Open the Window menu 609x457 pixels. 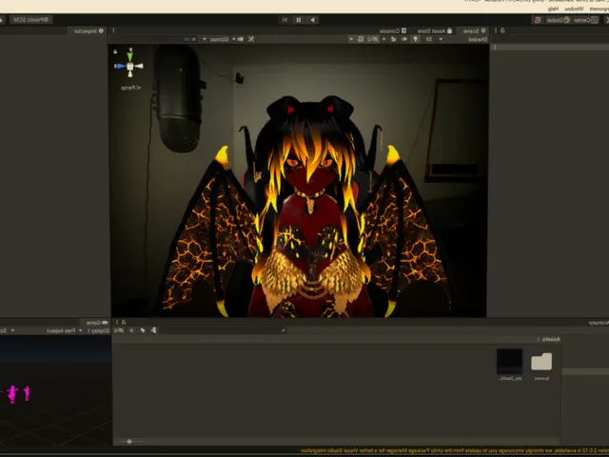coord(574,9)
